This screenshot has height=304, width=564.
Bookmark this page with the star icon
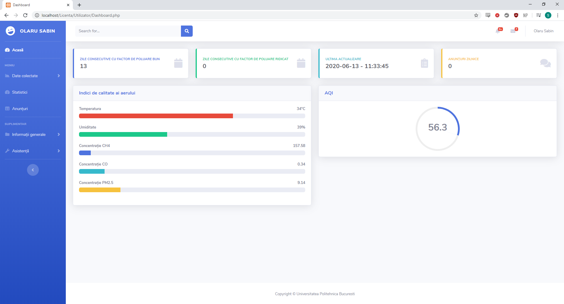coord(476,15)
